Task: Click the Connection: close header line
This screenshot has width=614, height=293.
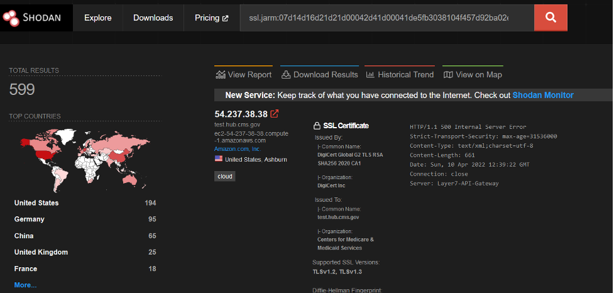Action: coord(439,174)
